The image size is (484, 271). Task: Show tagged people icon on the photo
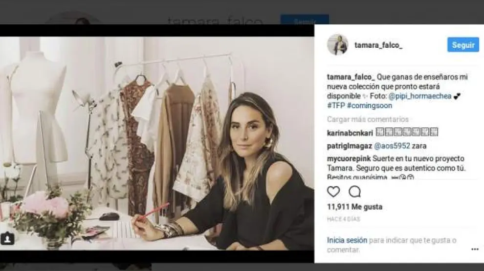click(x=7, y=238)
